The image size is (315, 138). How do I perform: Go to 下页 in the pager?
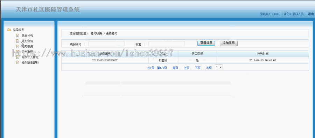click(x=198, y=68)
